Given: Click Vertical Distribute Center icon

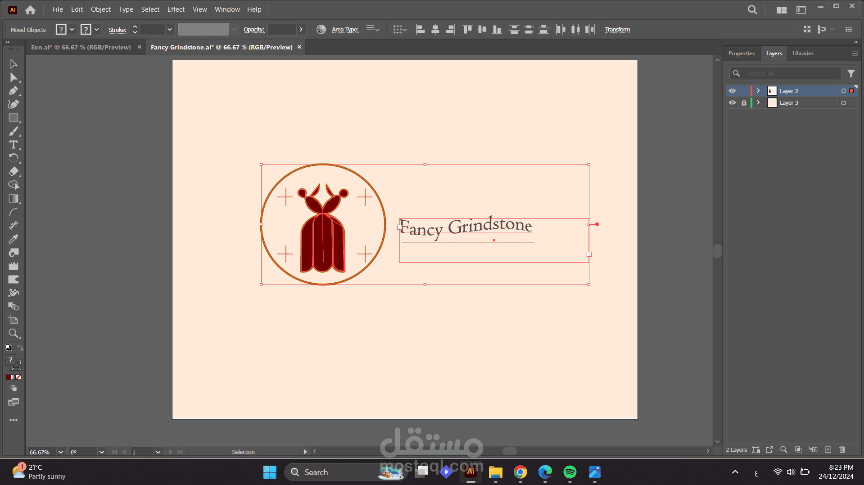Looking at the screenshot, I should click(x=529, y=30).
